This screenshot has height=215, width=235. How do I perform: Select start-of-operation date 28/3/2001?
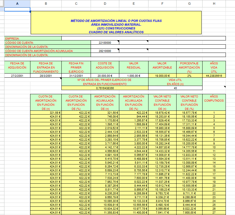tap(46, 76)
